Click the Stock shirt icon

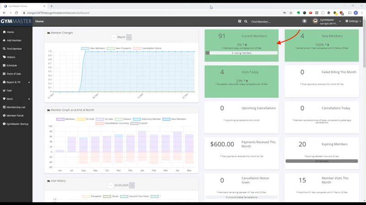pyautogui.click(x=4, y=99)
